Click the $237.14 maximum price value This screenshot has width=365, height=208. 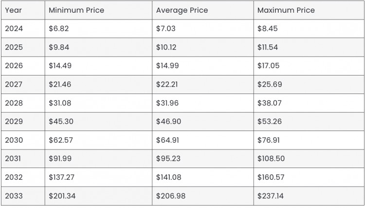pos(271,196)
